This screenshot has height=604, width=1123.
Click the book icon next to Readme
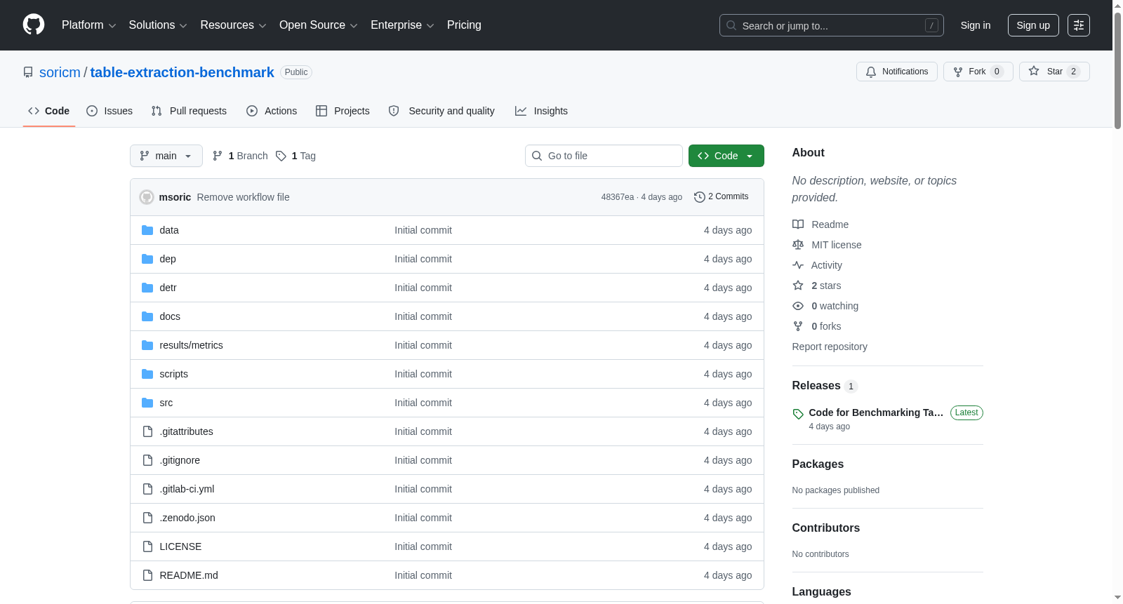[798, 224]
